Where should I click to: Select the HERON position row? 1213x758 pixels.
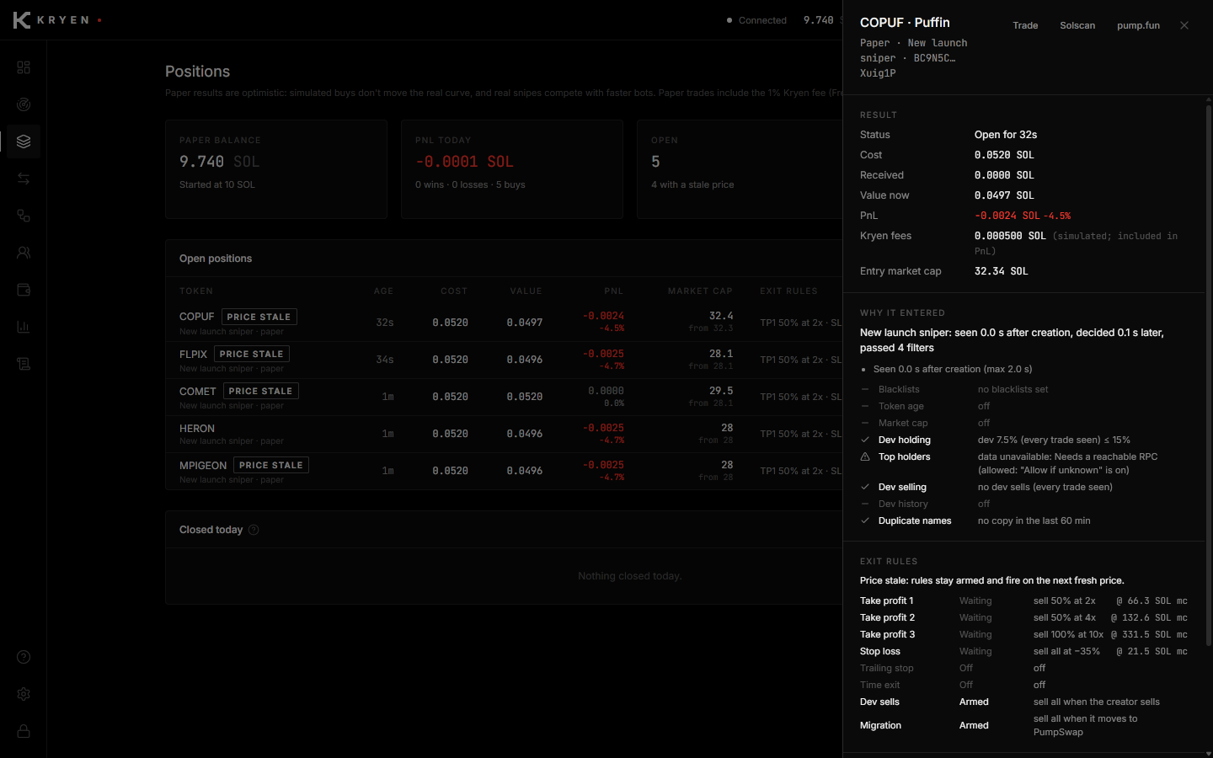504,434
